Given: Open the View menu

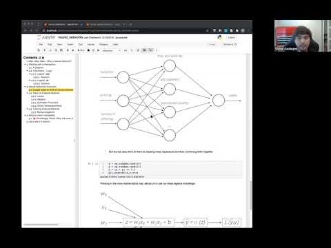Looking at the screenshot, I should [59, 44].
